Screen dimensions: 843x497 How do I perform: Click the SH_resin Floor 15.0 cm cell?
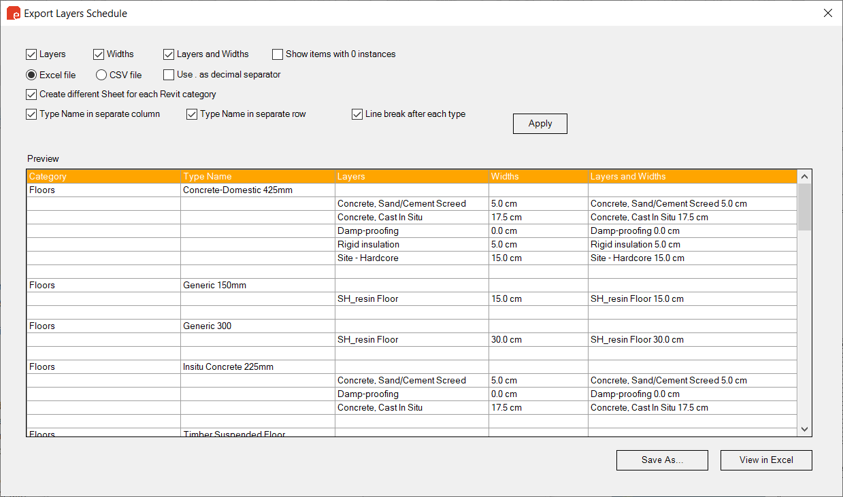pos(692,299)
